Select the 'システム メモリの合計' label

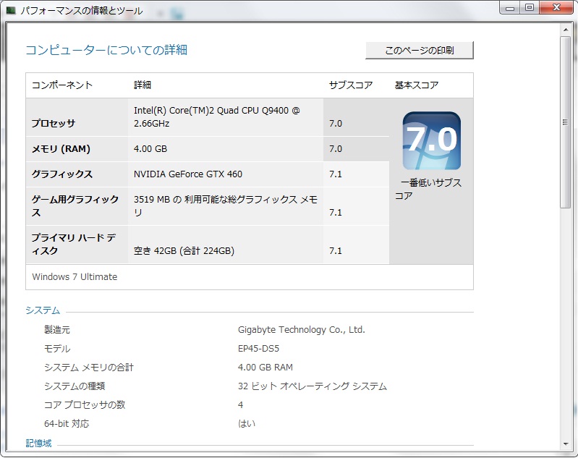[89, 368]
